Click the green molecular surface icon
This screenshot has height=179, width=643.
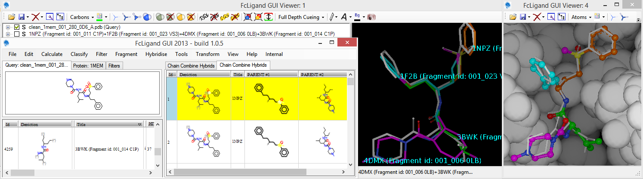[x=160, y=17]
